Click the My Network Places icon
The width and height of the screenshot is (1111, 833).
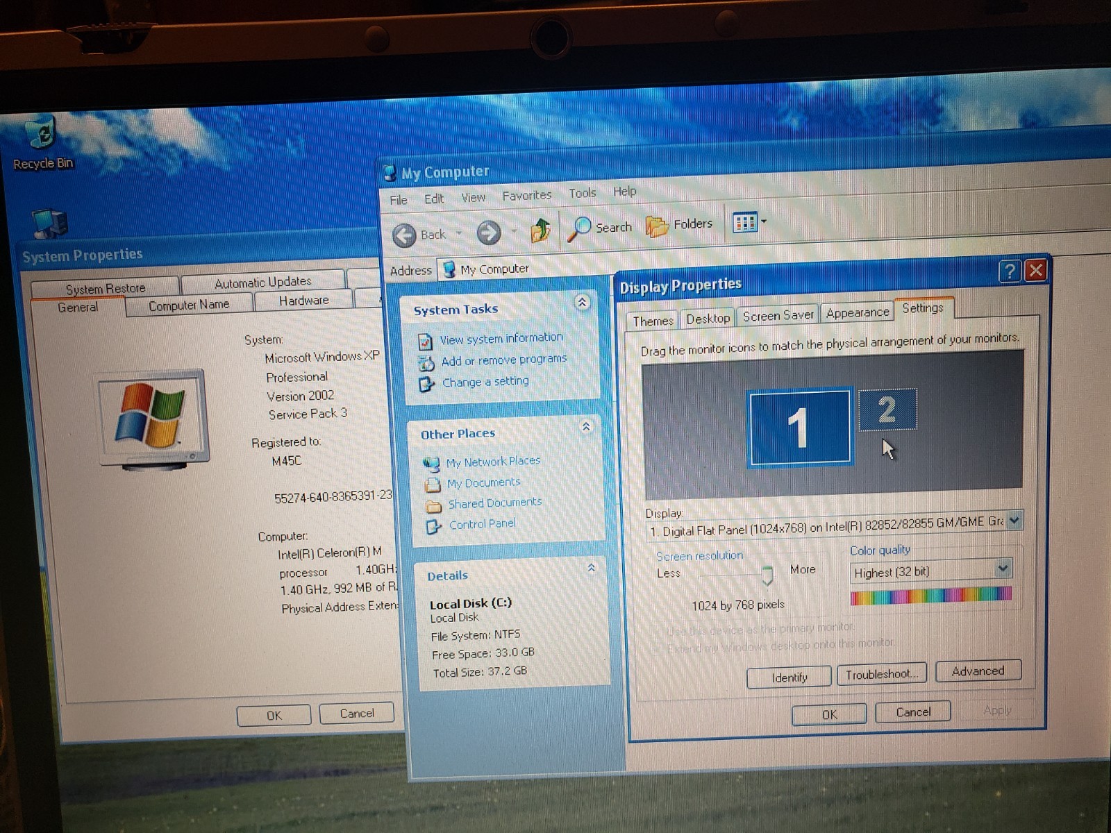431,463
